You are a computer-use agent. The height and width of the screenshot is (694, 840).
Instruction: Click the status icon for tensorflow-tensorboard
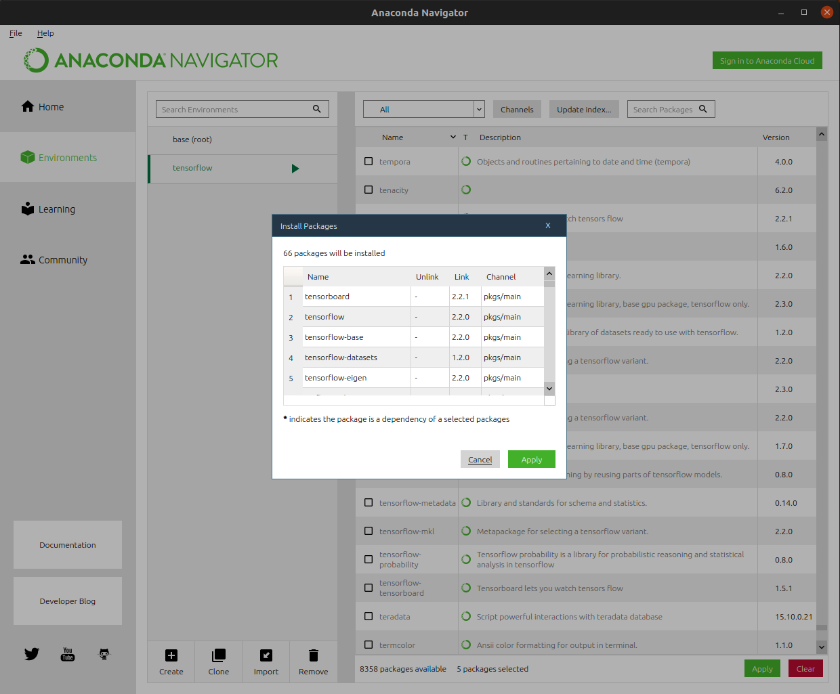[466, 588]
